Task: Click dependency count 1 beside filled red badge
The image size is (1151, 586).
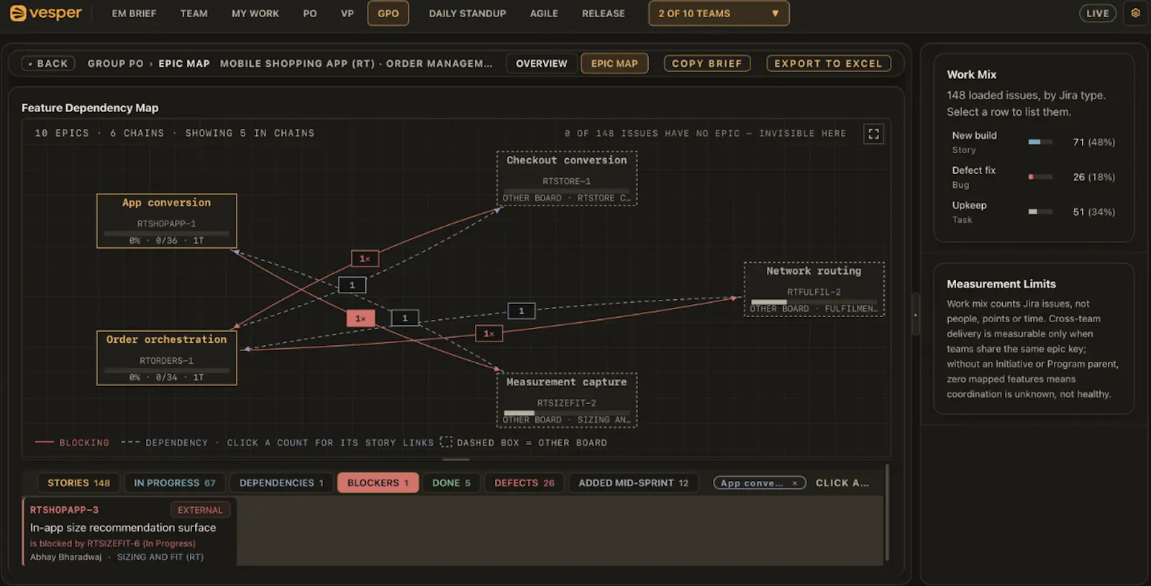Action: [x=405, y=318]
